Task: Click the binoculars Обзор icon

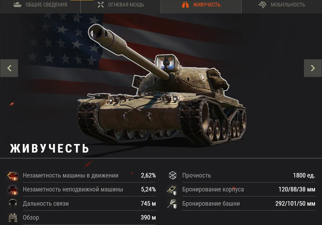Action: (x=13, y=218)
